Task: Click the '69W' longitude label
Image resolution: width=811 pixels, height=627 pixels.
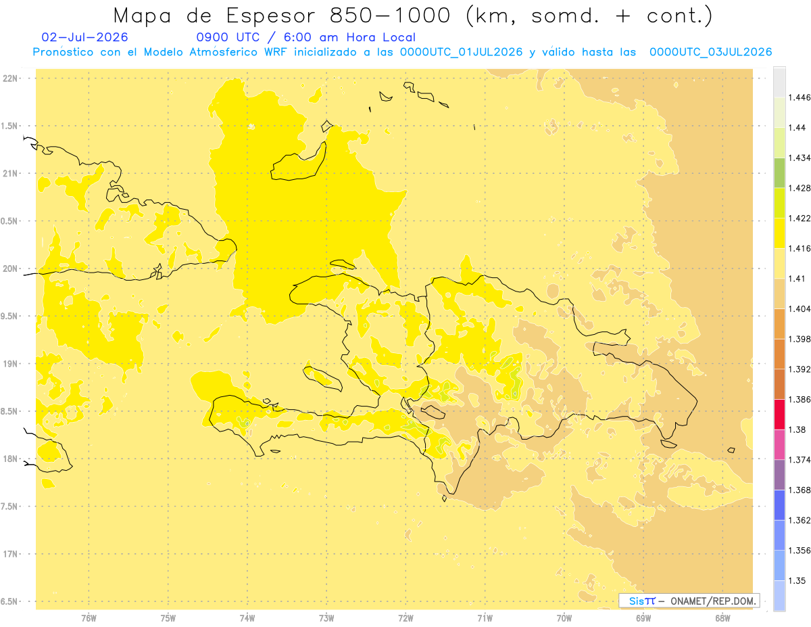Action: 643,618
